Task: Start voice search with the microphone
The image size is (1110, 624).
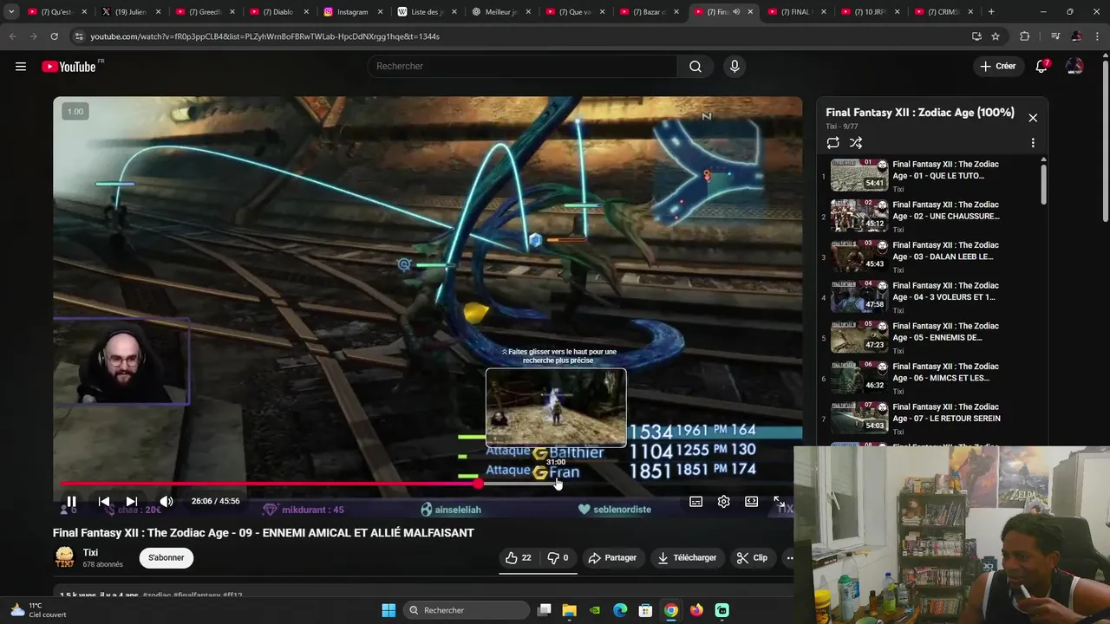Action: (735, 67)
